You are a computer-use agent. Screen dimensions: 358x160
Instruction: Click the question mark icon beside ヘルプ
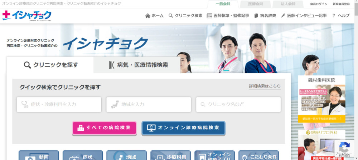pos(334,16)
